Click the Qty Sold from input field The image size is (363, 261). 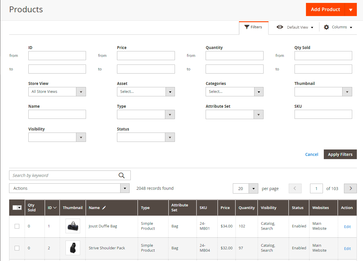pyautogui.click(x=323, y=55)
